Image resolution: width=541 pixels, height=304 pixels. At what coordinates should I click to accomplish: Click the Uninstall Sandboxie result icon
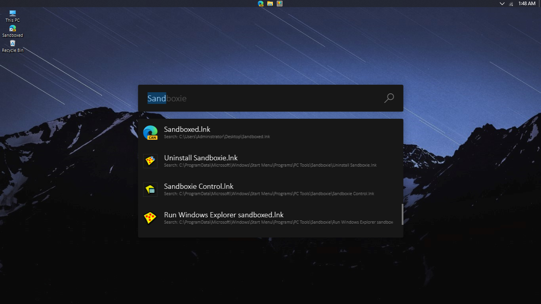[150, 161]
